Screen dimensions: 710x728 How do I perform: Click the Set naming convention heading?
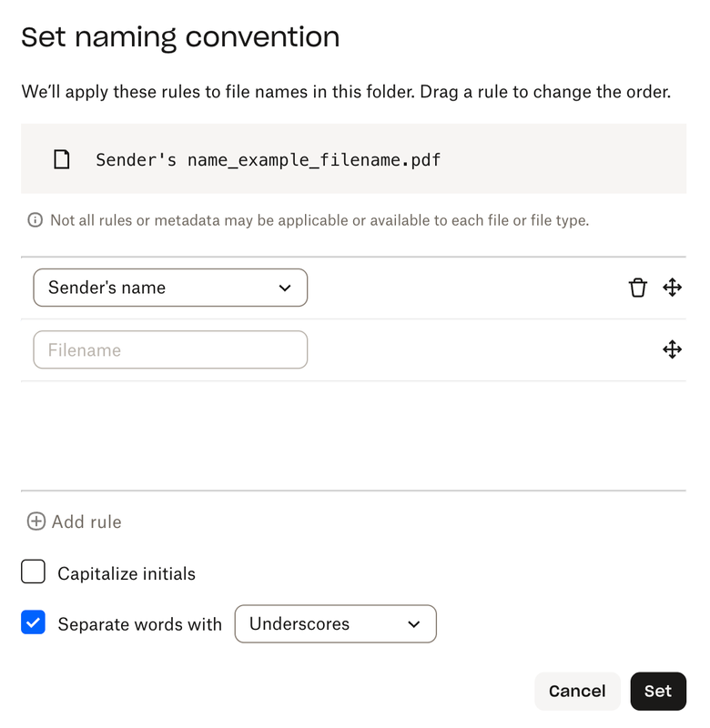[180, 37]
